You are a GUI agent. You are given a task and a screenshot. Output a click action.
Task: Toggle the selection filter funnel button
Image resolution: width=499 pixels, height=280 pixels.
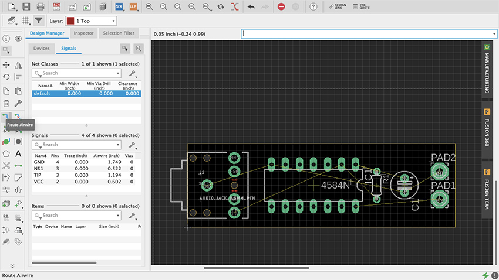pyautogui.click(x=39, y=21)
